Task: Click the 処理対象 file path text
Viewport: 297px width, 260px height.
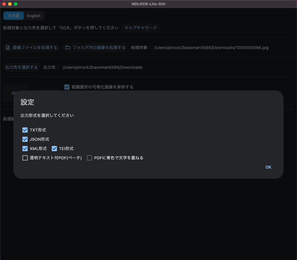Action: [211, 48]
